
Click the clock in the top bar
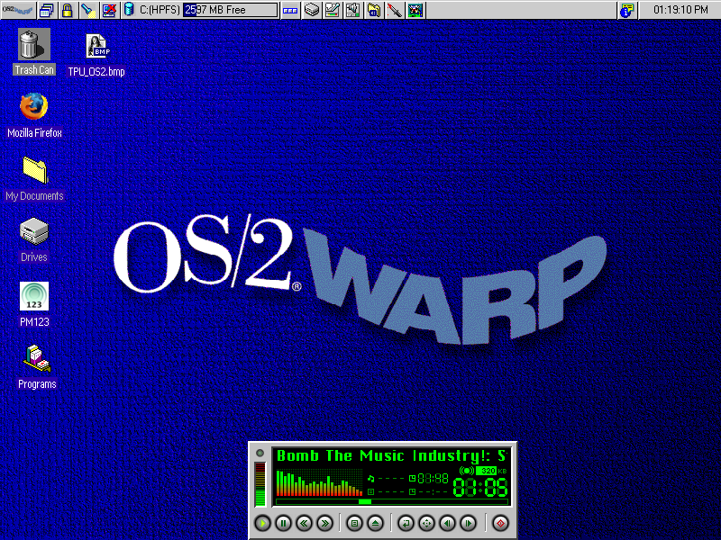point(680,10)
